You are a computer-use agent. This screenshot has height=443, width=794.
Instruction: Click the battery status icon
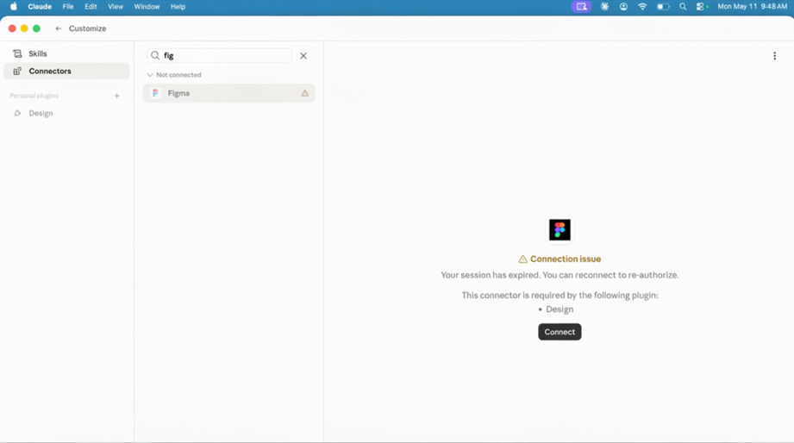[663, 7]
